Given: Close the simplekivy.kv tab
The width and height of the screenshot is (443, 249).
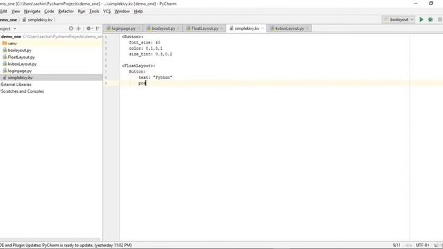Looking at the screenshot, I should pyautogui.click(x=262, y=28).
